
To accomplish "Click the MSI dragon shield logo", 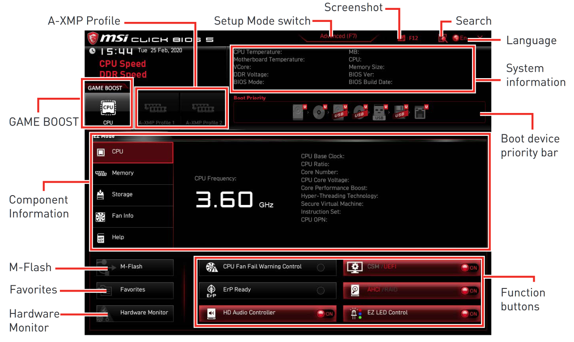I will pos(93,38).
